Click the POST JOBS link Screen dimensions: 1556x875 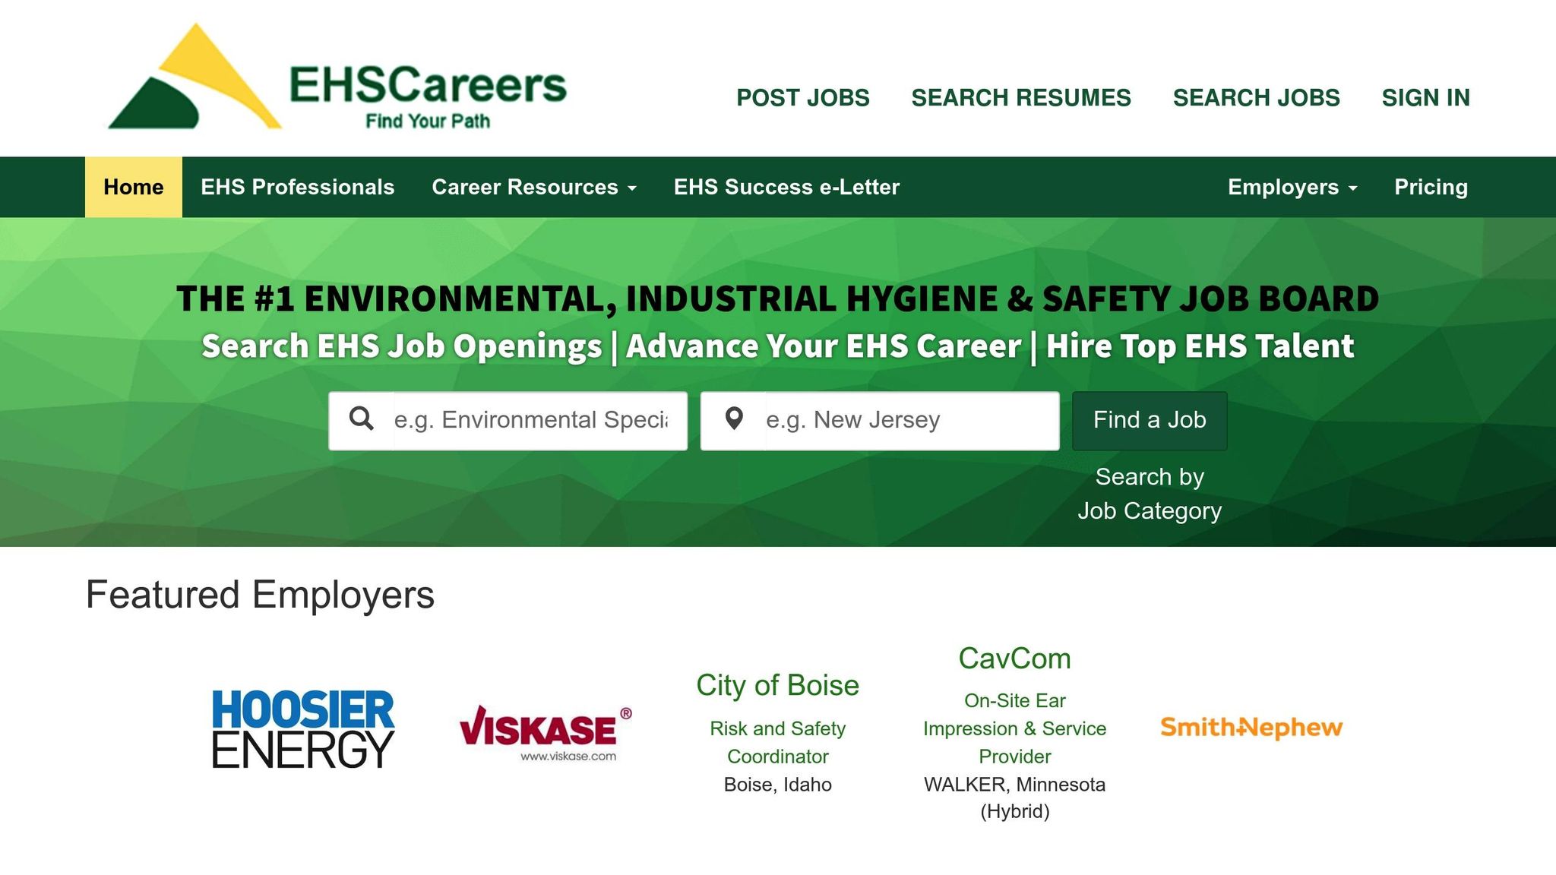pos(802,98)
